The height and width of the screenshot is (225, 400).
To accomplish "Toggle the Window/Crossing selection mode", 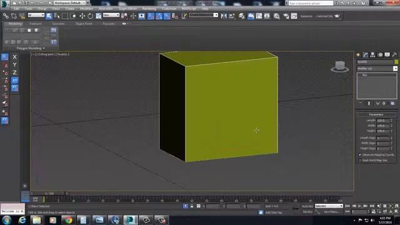I will pyautogui.click(x=74, y=16).
